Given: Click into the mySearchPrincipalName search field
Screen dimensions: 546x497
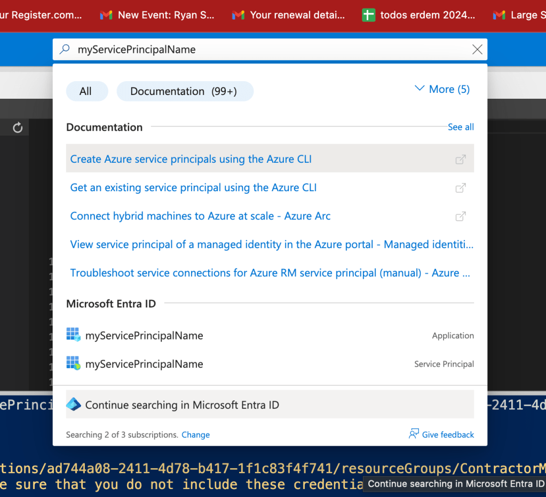Looking at the screenshot, I should 270,50.
